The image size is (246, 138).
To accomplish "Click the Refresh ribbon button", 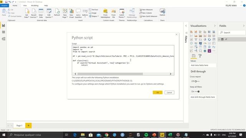I will (x=57, y=12).
